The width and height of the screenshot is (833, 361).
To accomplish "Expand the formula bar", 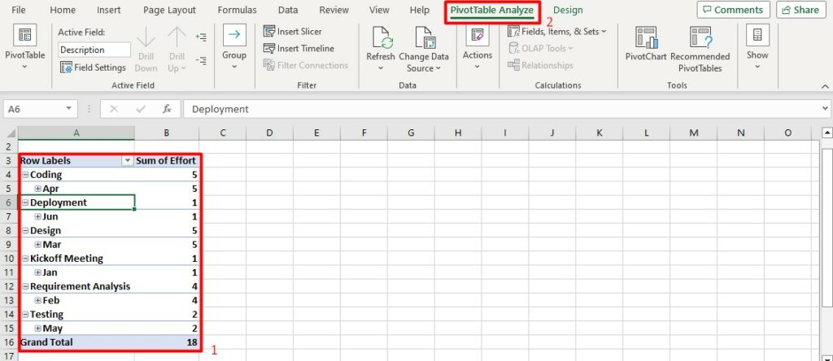I will click(x=825, y=108).
